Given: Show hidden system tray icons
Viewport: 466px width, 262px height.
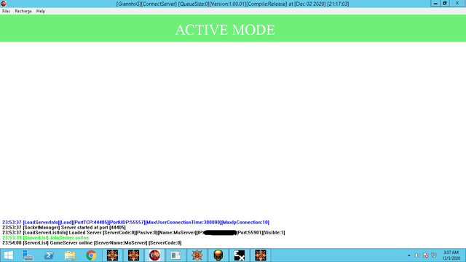Looking at the screenshot, I should pyautogui.click(x=409, y=255).
